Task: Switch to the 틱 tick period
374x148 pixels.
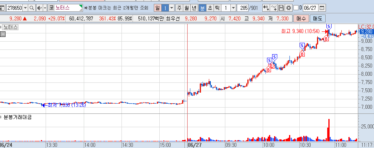Action: [x=217, y=8]
